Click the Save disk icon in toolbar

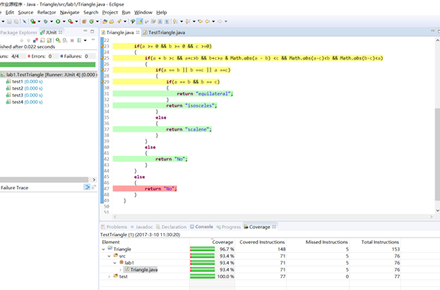[x=10, y=21]
